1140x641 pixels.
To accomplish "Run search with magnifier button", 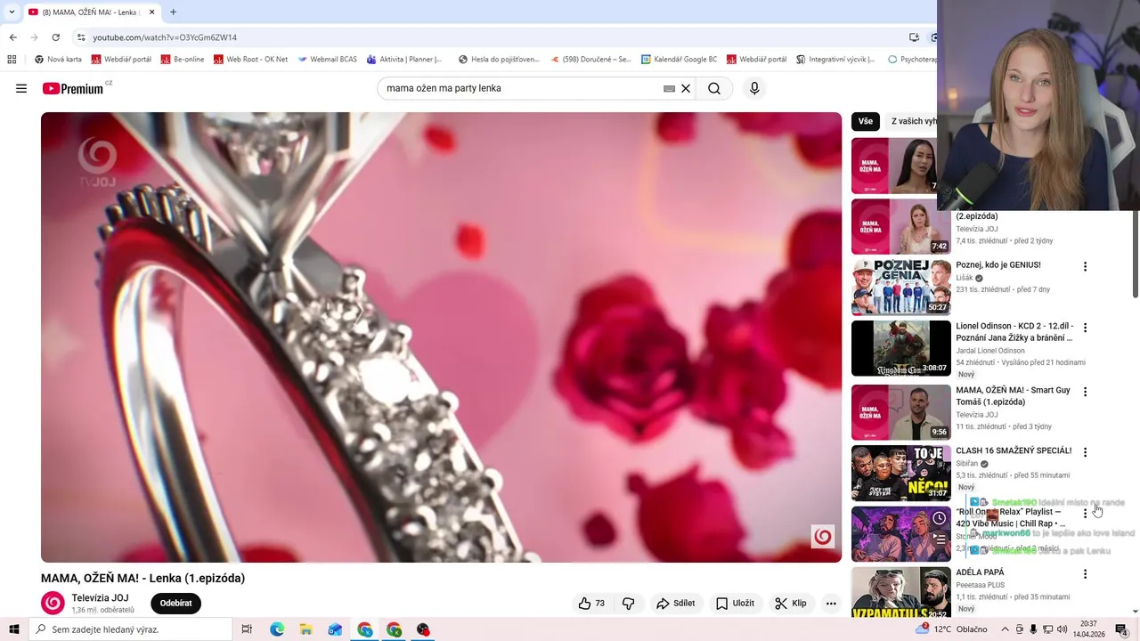I will tap(714, 88).
